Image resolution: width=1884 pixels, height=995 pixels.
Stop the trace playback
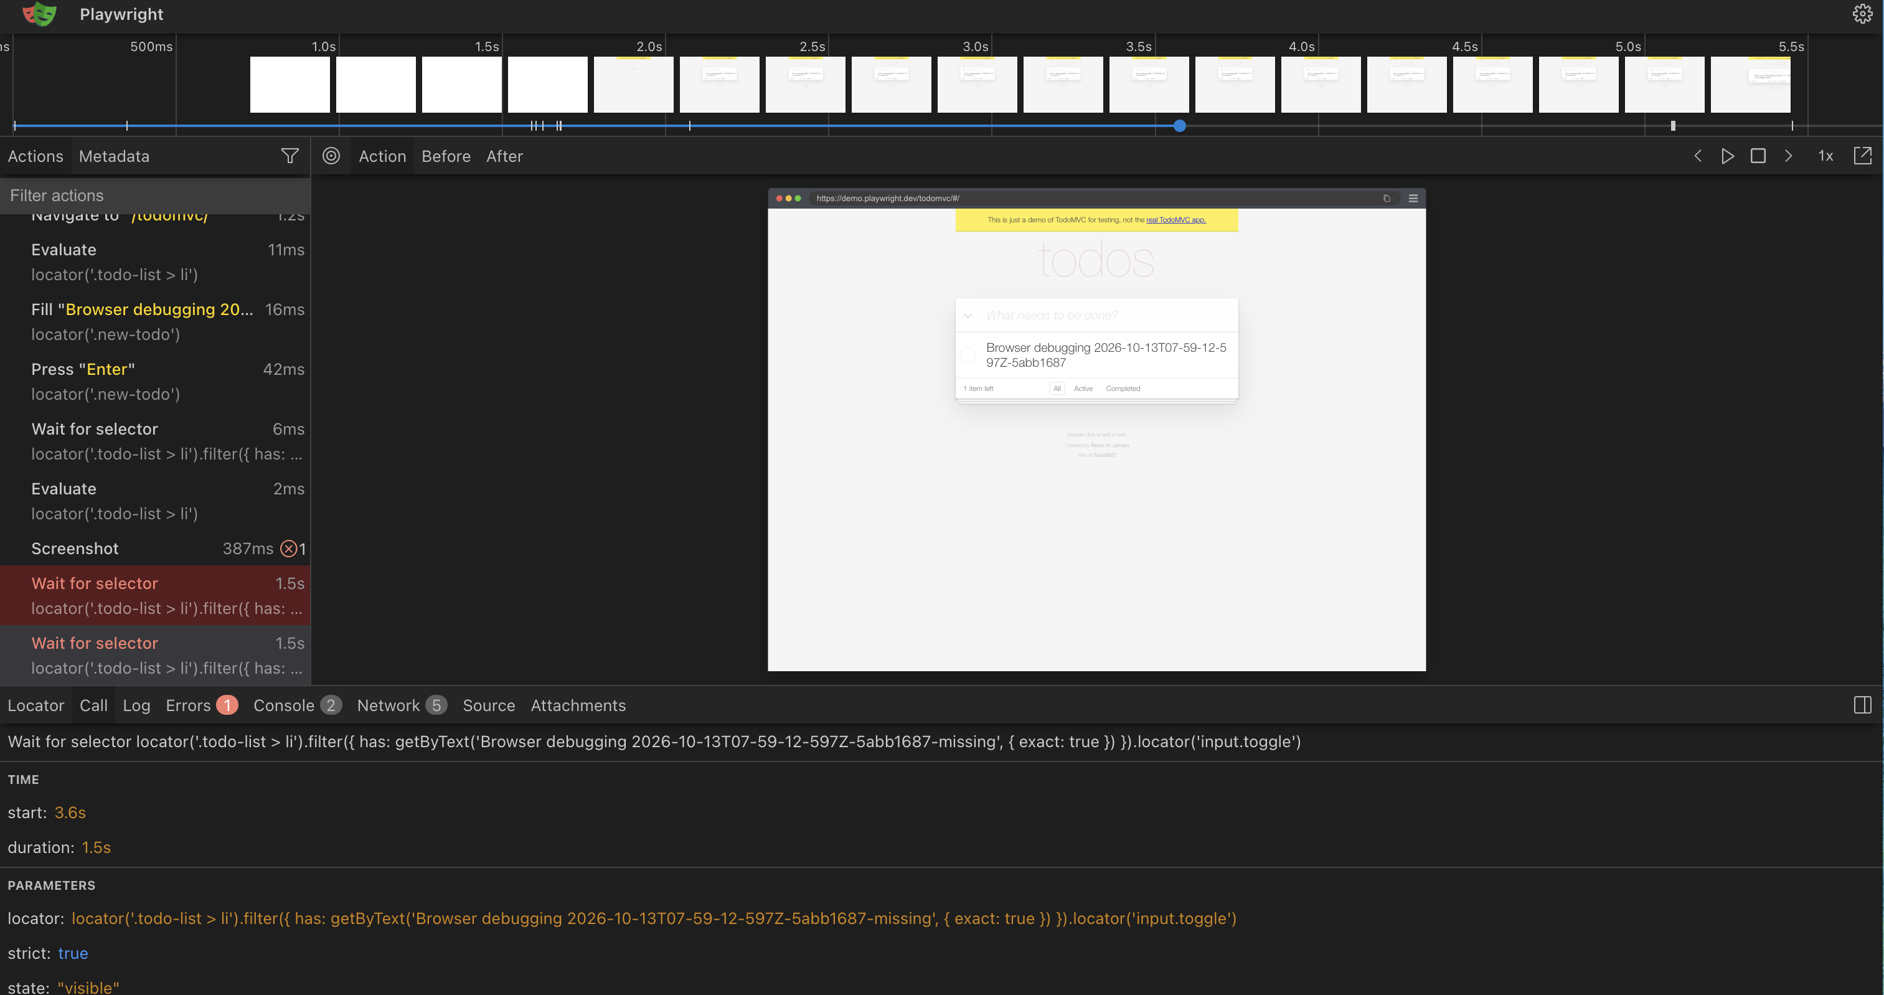coord(1758,156)
